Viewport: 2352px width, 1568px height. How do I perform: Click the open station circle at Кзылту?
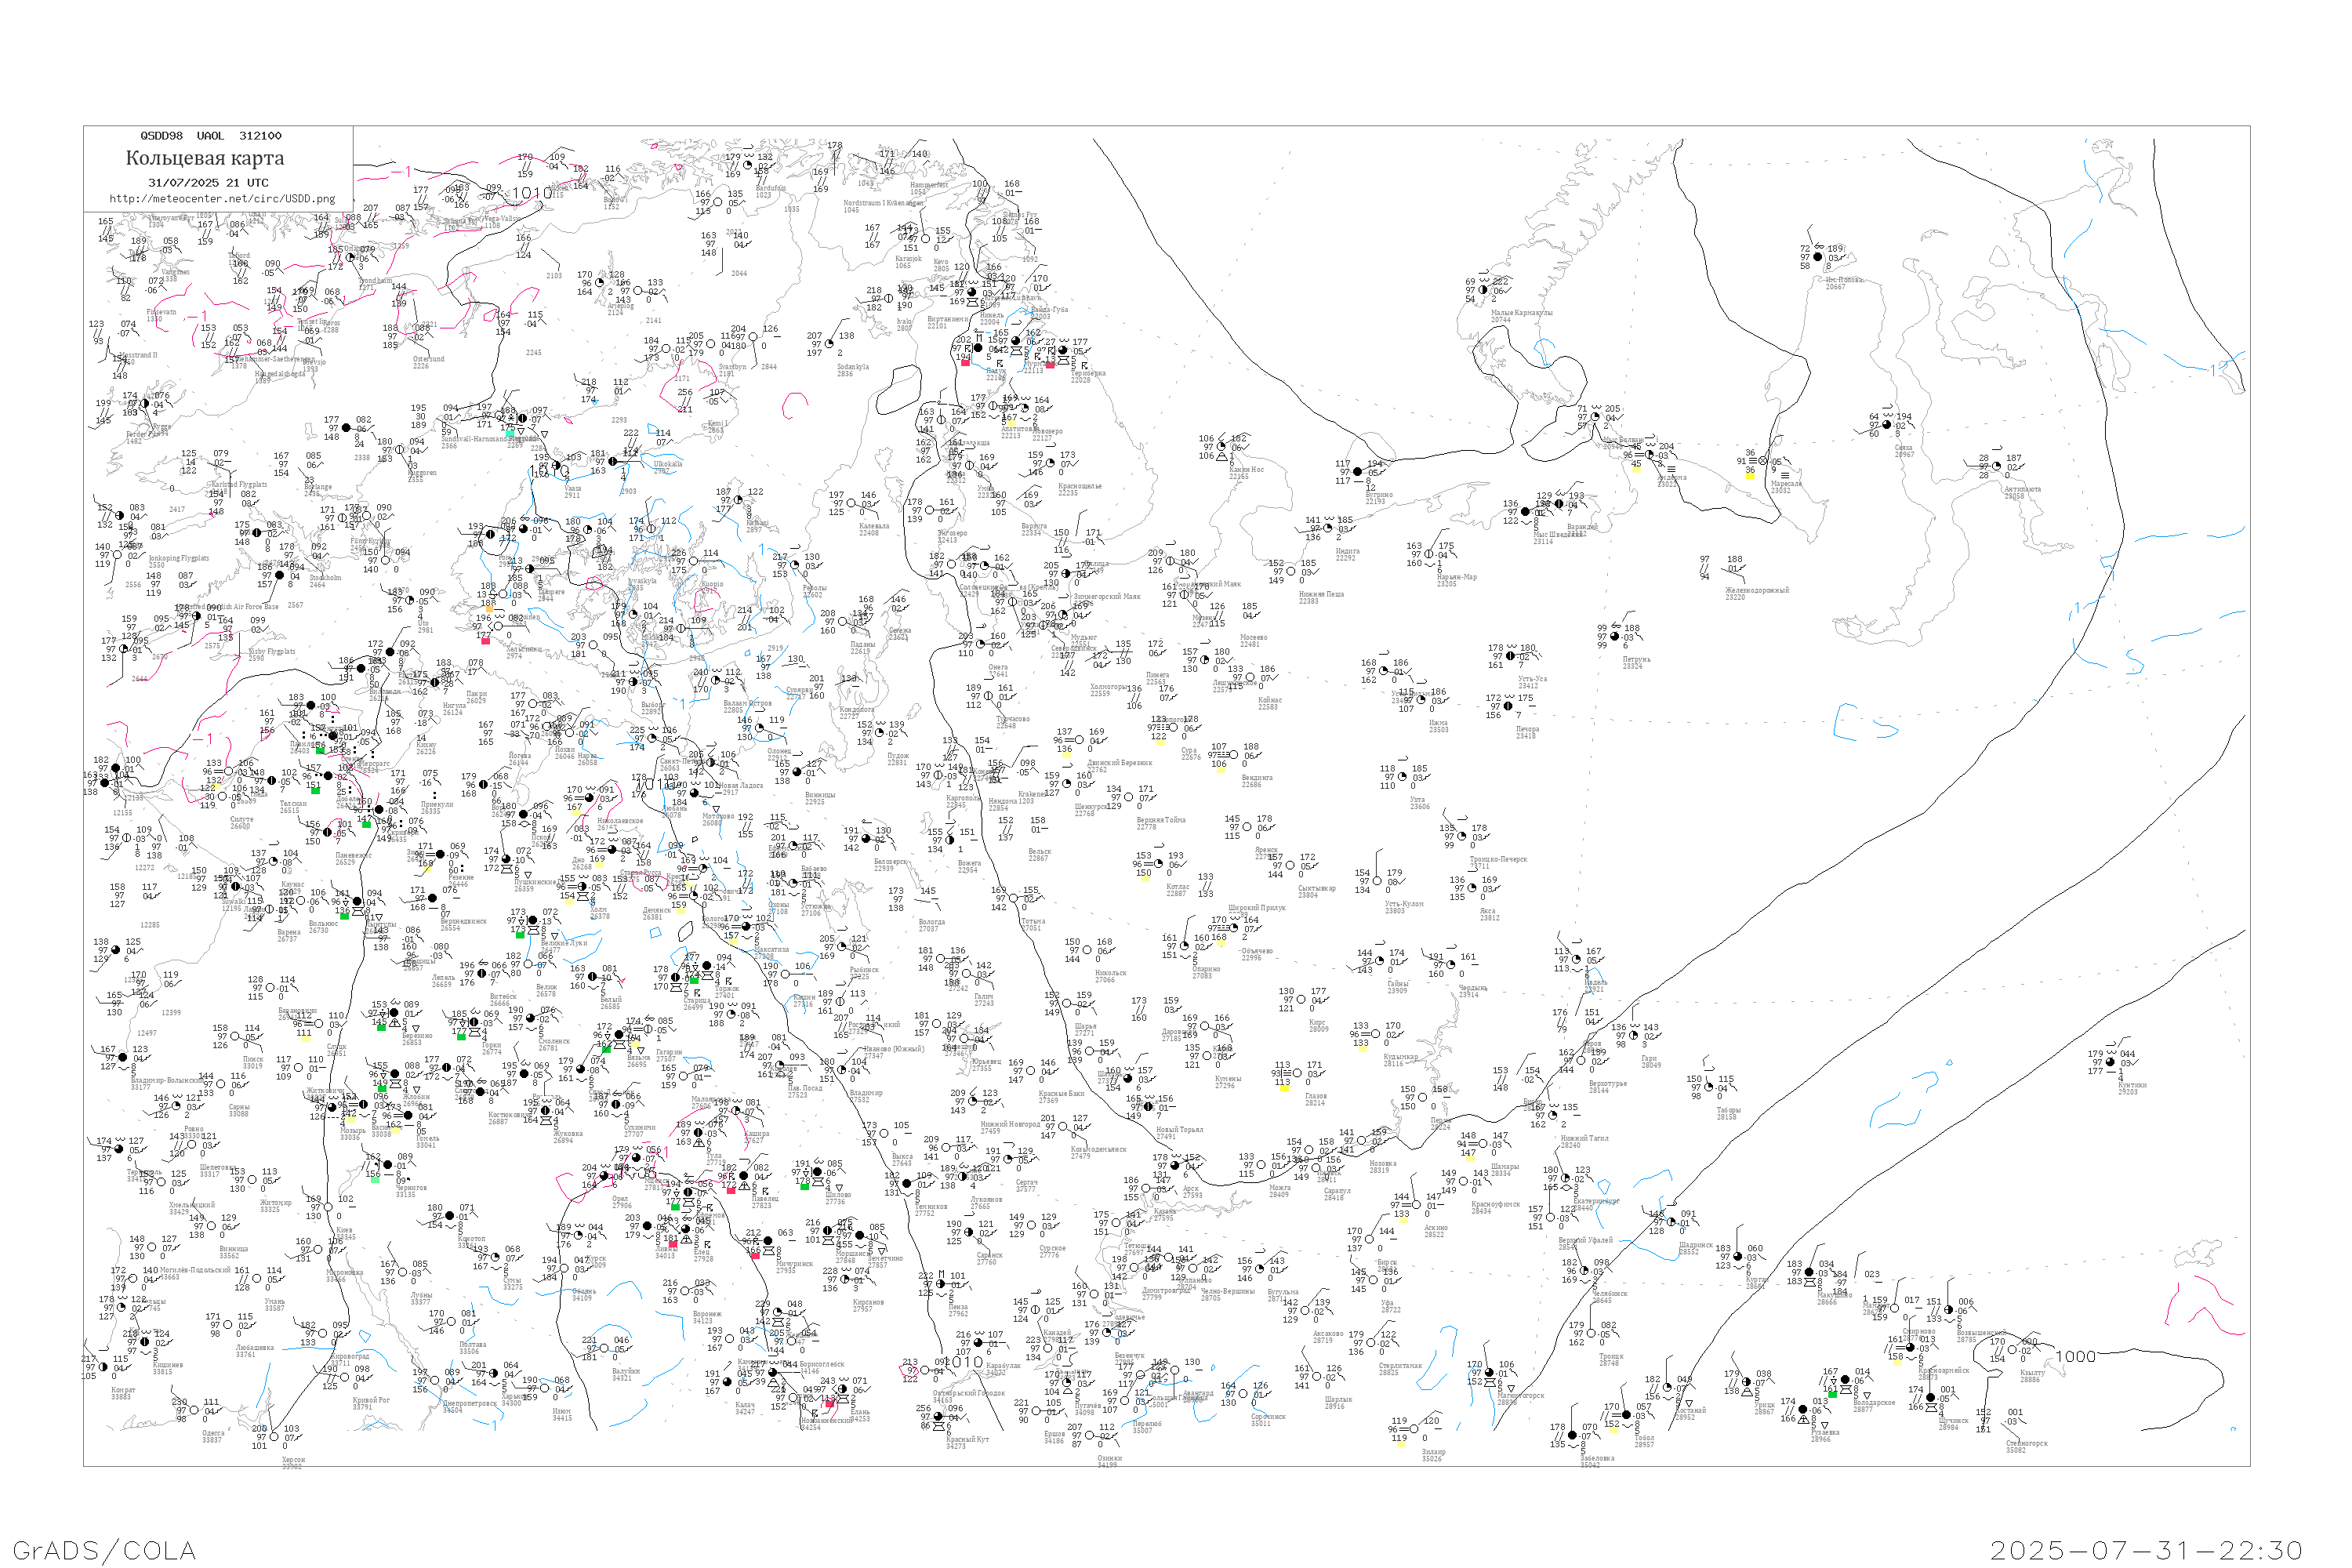tap(2012, 1349)
